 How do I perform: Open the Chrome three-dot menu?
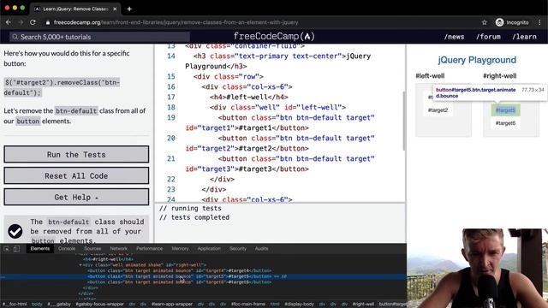[x=539, y=22]
